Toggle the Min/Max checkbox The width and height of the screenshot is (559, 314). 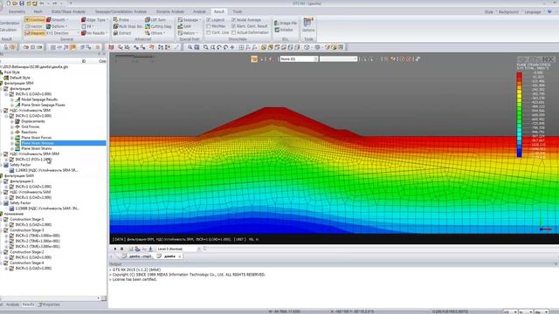[209, 26]
